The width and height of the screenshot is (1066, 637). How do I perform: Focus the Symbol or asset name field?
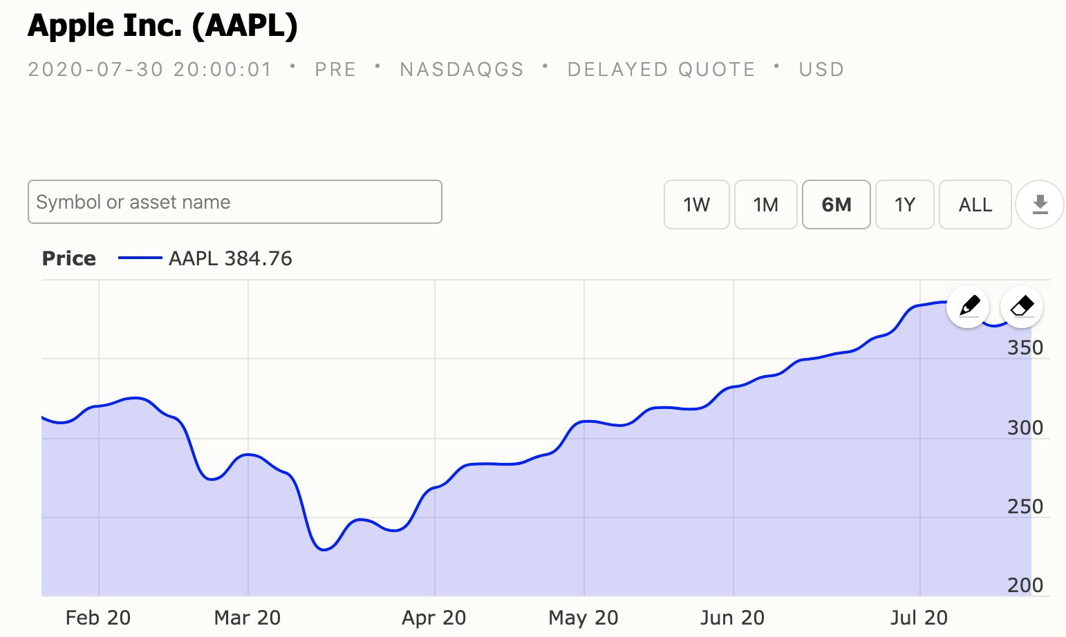(235, 202)
